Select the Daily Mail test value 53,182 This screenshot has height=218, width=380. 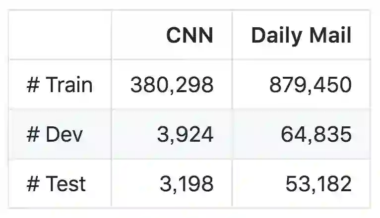click(318, 184)
